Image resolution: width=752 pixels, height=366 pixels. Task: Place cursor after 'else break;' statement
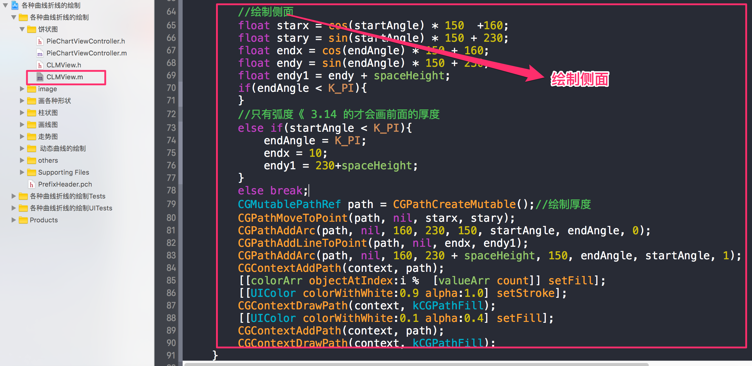[x=309, y=190]
